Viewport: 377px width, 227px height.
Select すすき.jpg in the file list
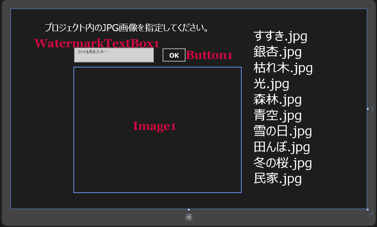pyautogui.click(x=281, y=36)
